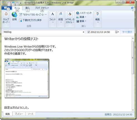Screen dimensions: 137x120
Task: Click the line 作成中の画面です。
Action: pyautogui.click(x=15, y=54)
